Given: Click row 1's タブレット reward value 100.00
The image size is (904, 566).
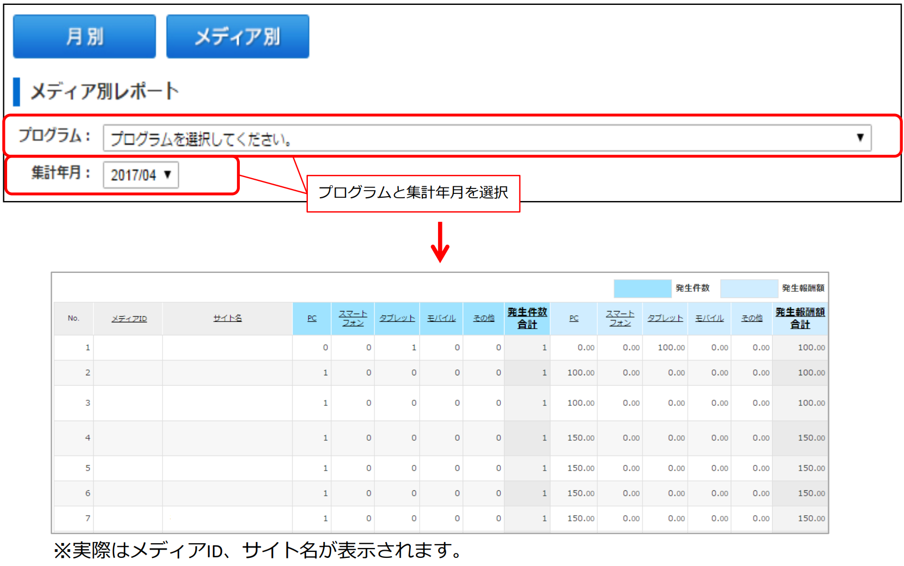Looking at the screenshot, I should (671, 348).
